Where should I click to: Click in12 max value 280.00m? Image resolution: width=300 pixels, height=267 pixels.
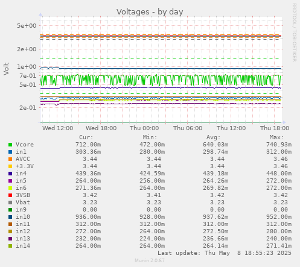279,231
